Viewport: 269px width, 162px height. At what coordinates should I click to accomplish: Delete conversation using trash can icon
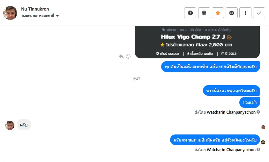coord(204,13)
